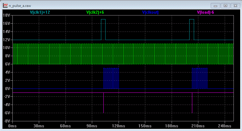Click the 240ms time axis label
The height and width of the screenshot is (131, 242).
pyautogui.click(x=225, y=126)
